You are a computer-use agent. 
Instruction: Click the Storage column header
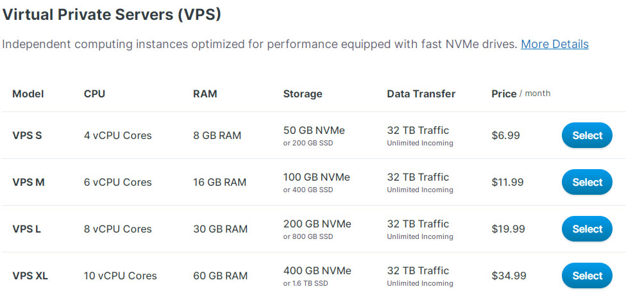click(303, 94)
